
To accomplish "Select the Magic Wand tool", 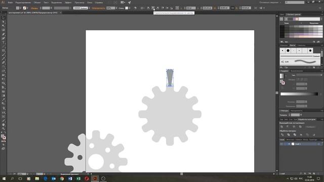I will click(x=4, y=26).
